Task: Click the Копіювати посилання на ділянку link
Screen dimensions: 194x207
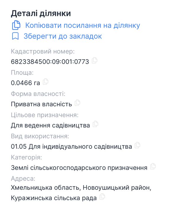Action: (x=82, y=25)
